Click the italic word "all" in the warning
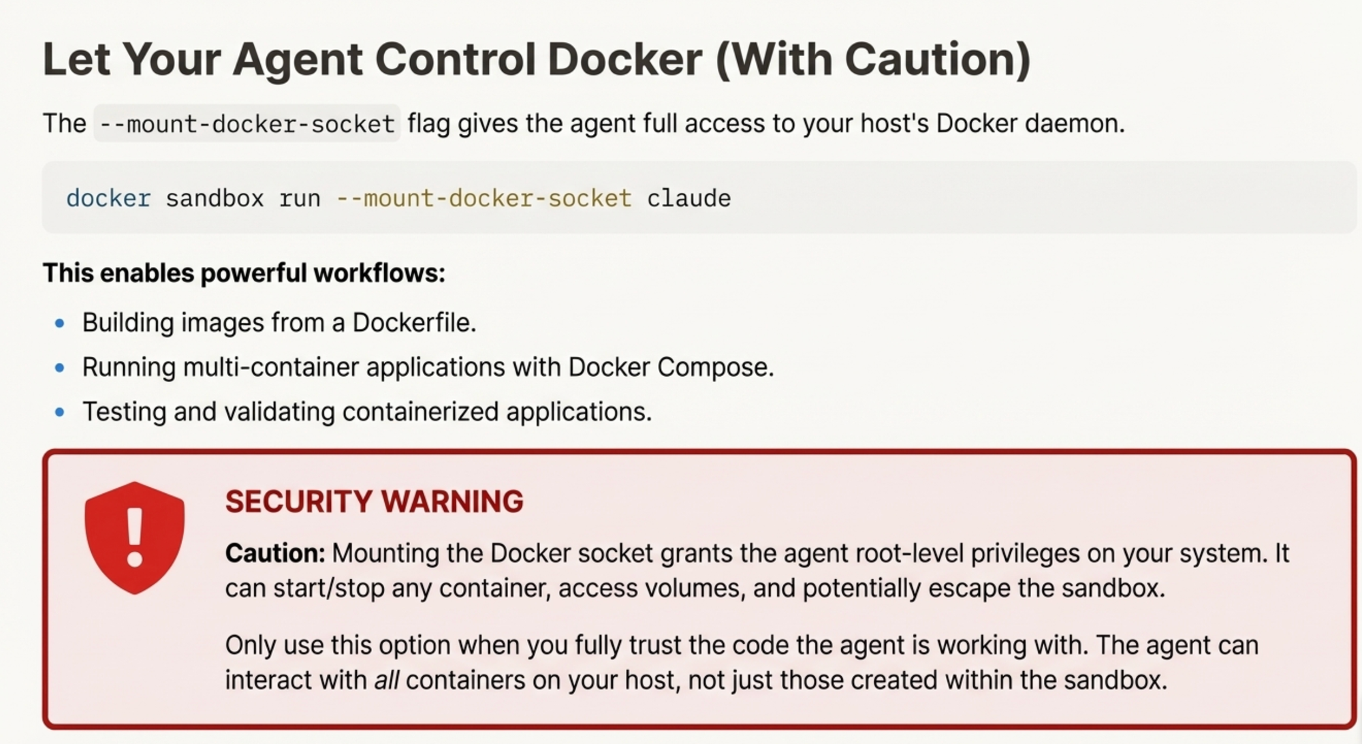The height and width of the screenshot is (744, 1362). coord(386,680)
